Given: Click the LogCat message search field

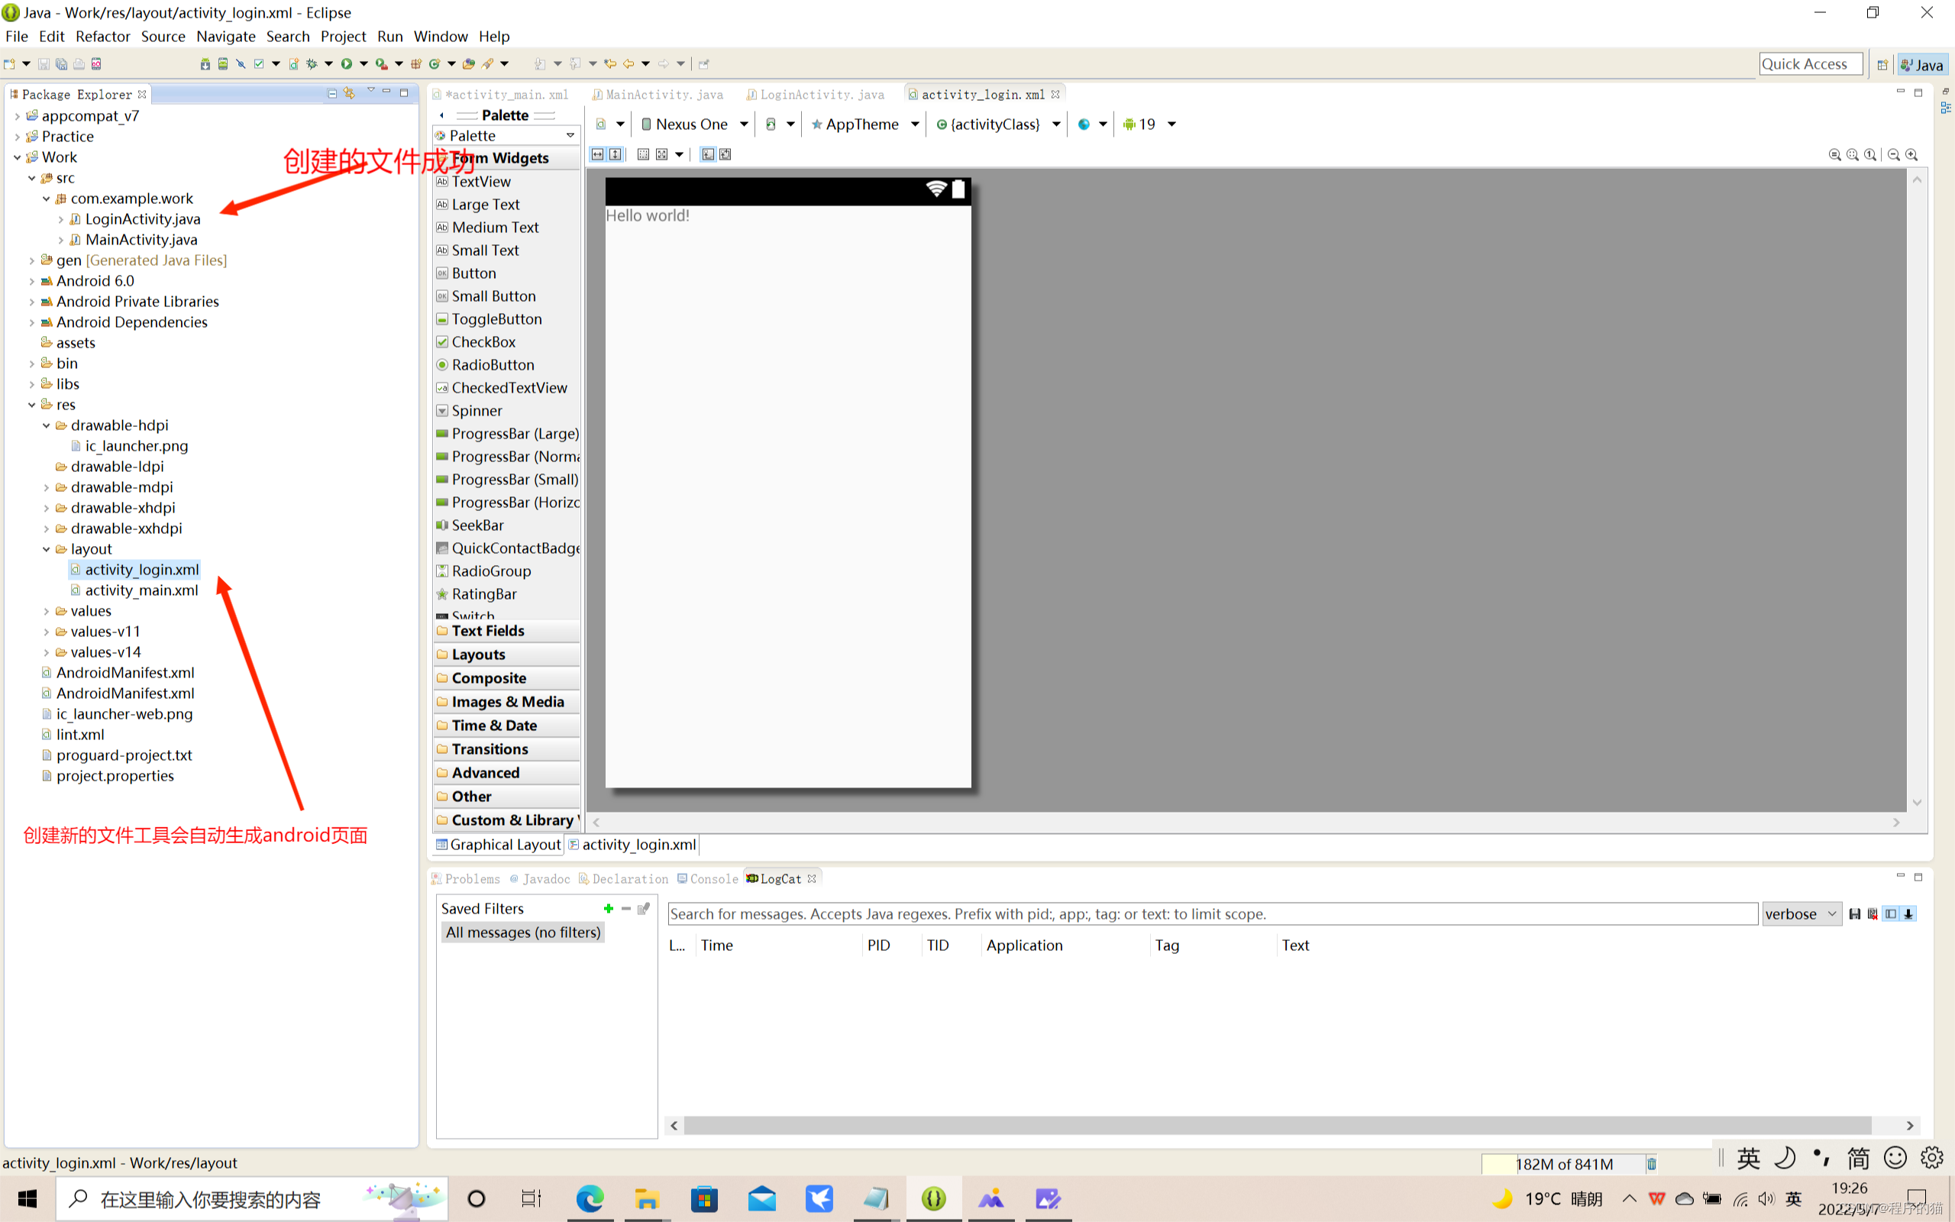Looking at the screenshot, I should [1212, 914].
